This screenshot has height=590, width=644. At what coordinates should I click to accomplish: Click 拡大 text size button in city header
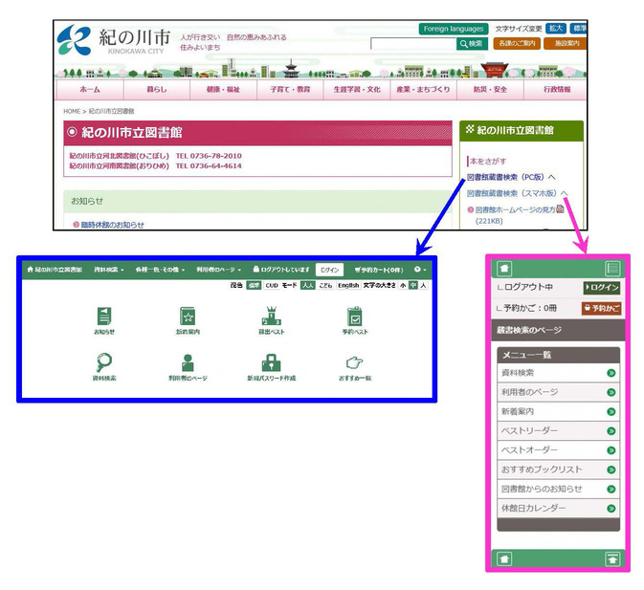556,29
